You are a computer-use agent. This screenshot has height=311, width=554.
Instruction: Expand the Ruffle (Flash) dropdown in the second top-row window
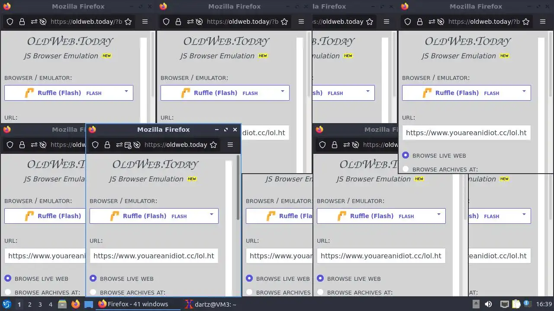(x=225, y=93)
